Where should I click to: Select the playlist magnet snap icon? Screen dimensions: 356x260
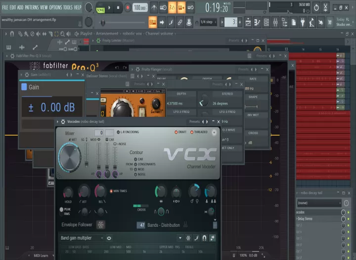click(x=12, y=34)
